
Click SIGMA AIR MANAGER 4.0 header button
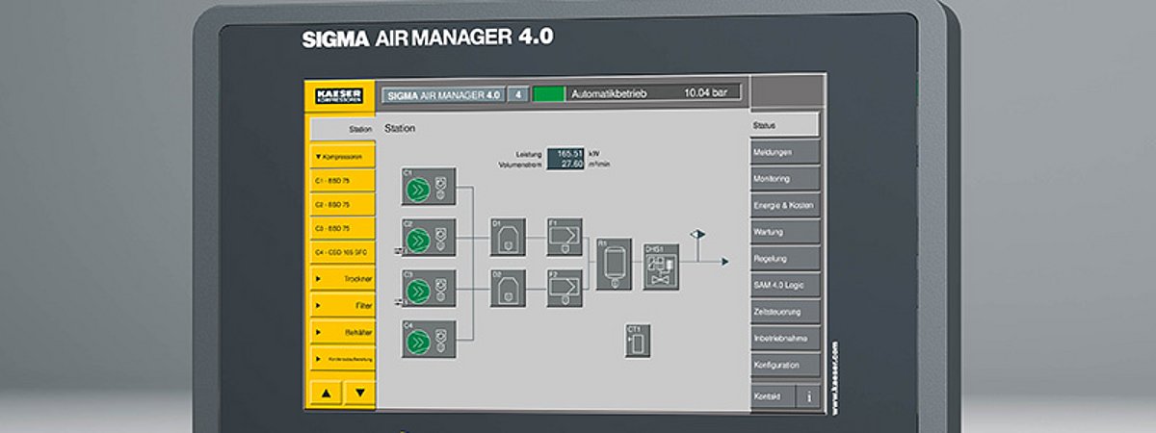(442, 95)
